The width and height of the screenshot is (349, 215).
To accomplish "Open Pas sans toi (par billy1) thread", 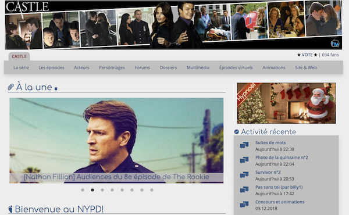I will pos(279,187).
